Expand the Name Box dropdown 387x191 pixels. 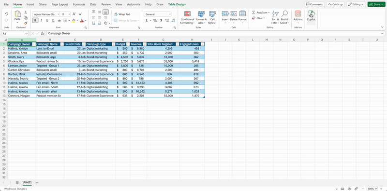tap(27, 33)
